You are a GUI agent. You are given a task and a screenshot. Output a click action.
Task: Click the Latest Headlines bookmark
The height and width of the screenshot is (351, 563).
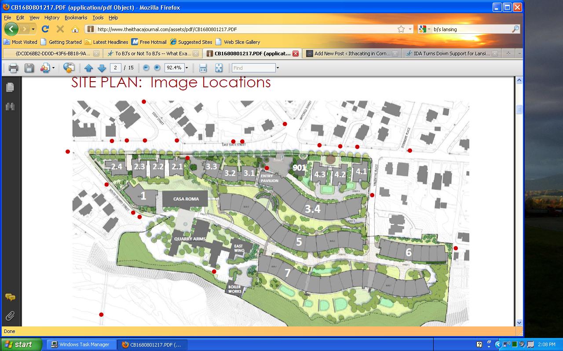(x=110, y=42)
